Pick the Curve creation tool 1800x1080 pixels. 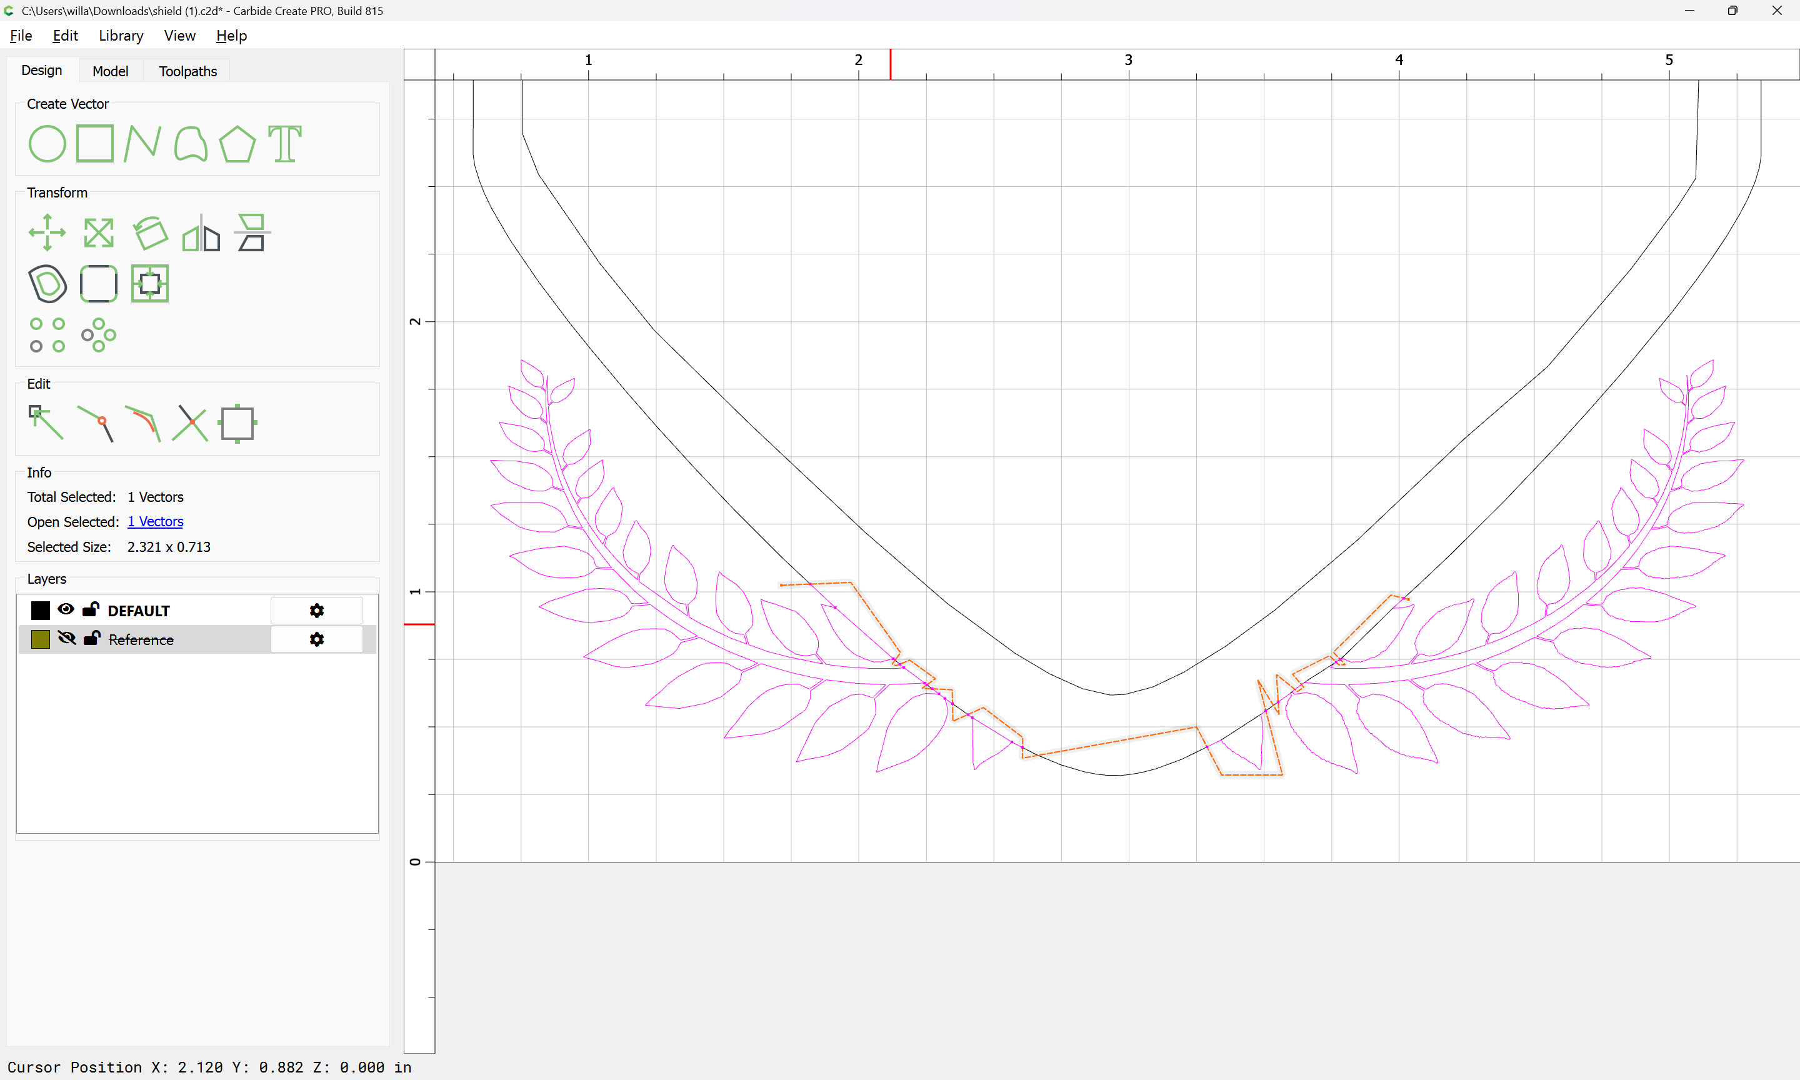(x=191, y=143)
